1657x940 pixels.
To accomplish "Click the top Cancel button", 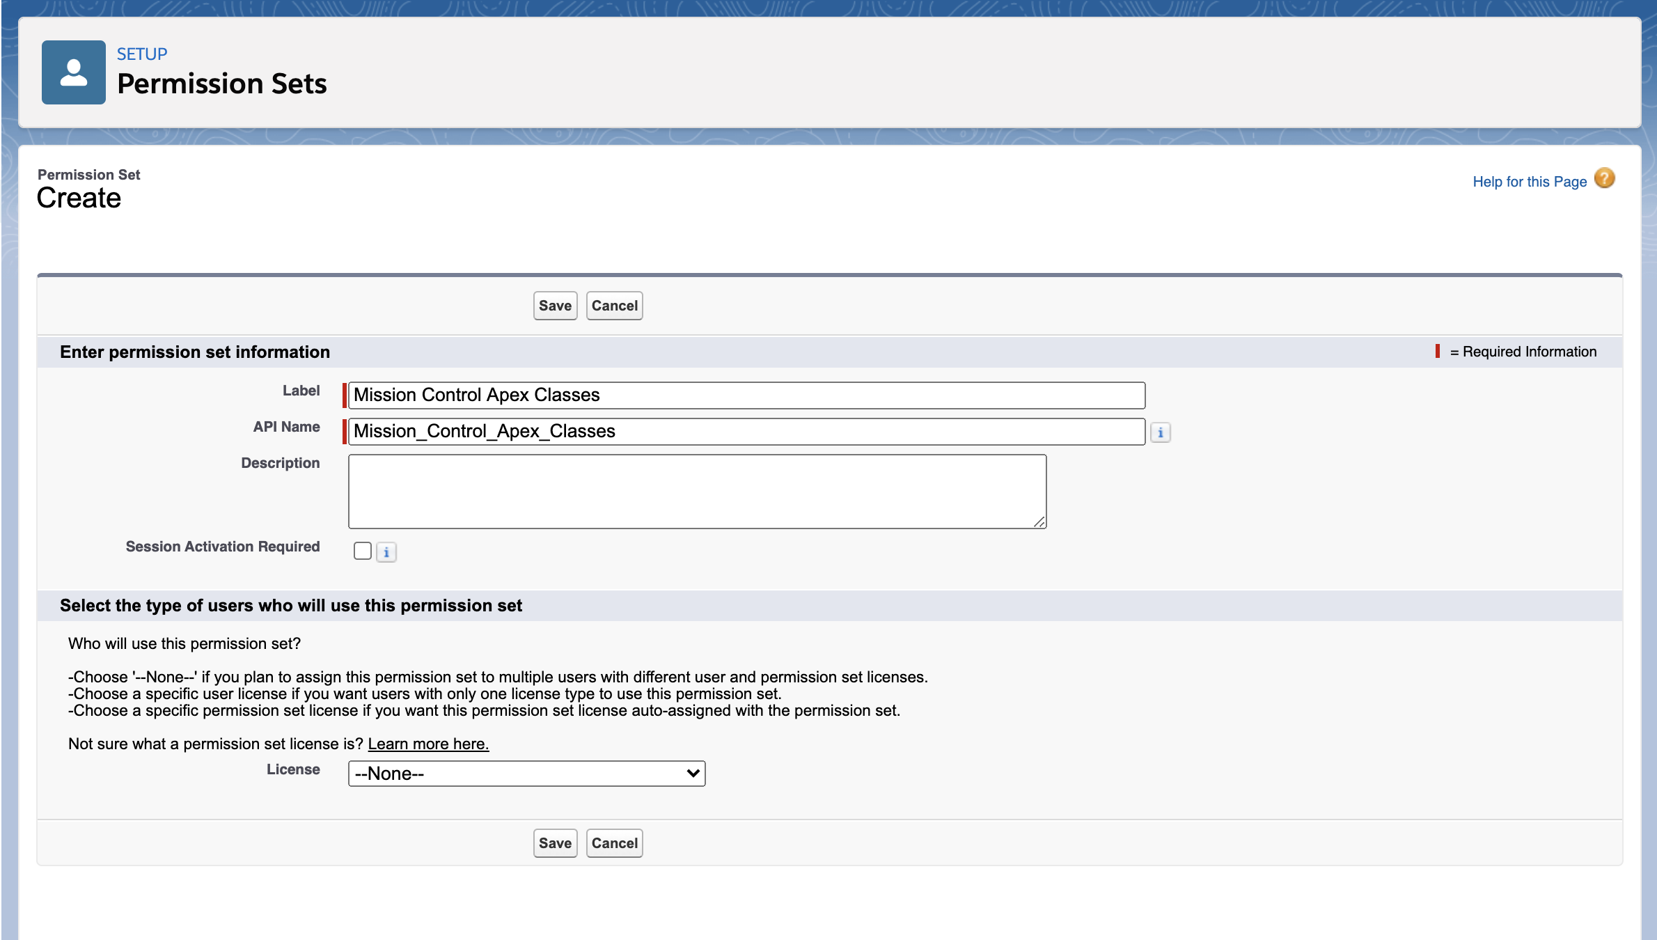I will point(614,305).
